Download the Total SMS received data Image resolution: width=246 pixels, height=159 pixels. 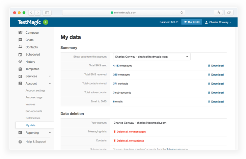tap(217, 74)
